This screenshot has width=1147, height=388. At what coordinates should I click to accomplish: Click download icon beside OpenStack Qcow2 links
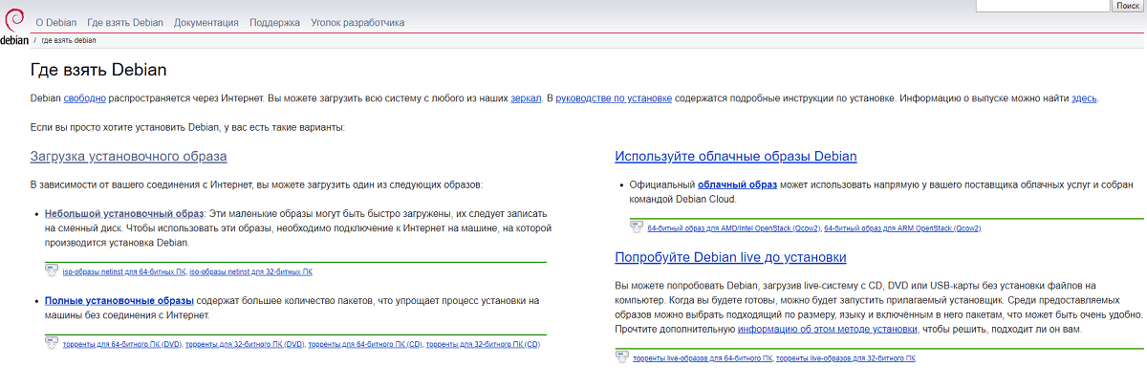[637, 227]
